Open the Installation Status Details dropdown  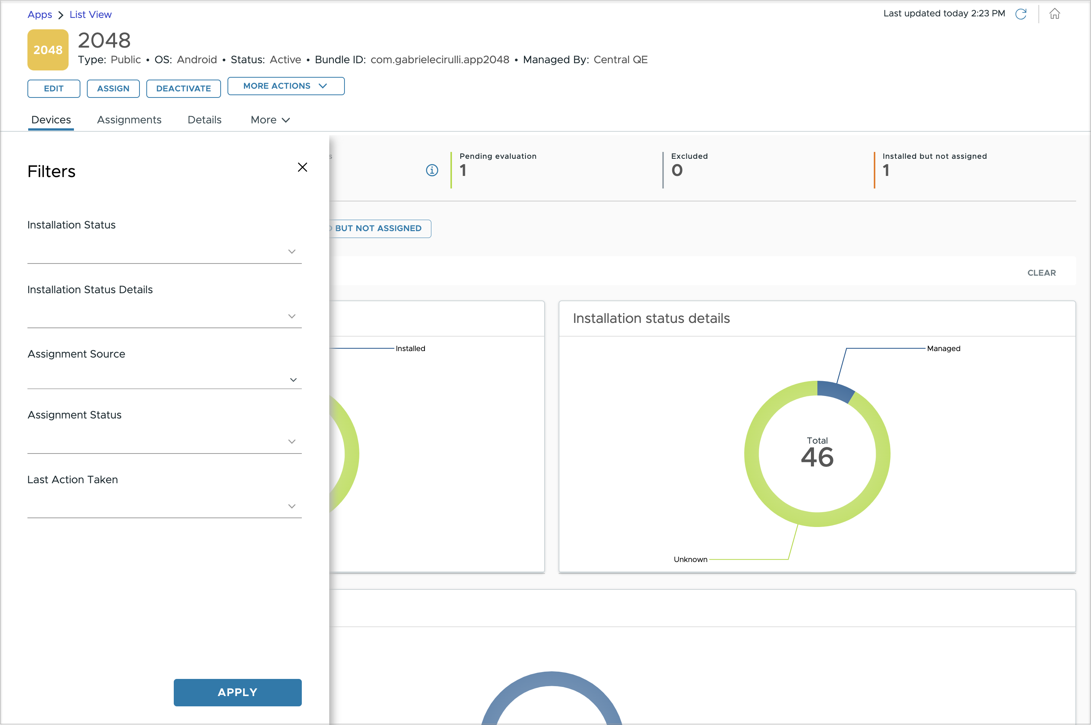tap(164, 316)
